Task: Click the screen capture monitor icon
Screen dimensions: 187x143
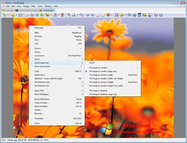Action: pos(150,15)
